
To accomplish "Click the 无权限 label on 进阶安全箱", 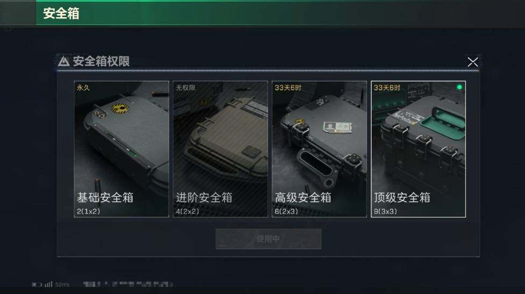I will click(x=185, y=87).
